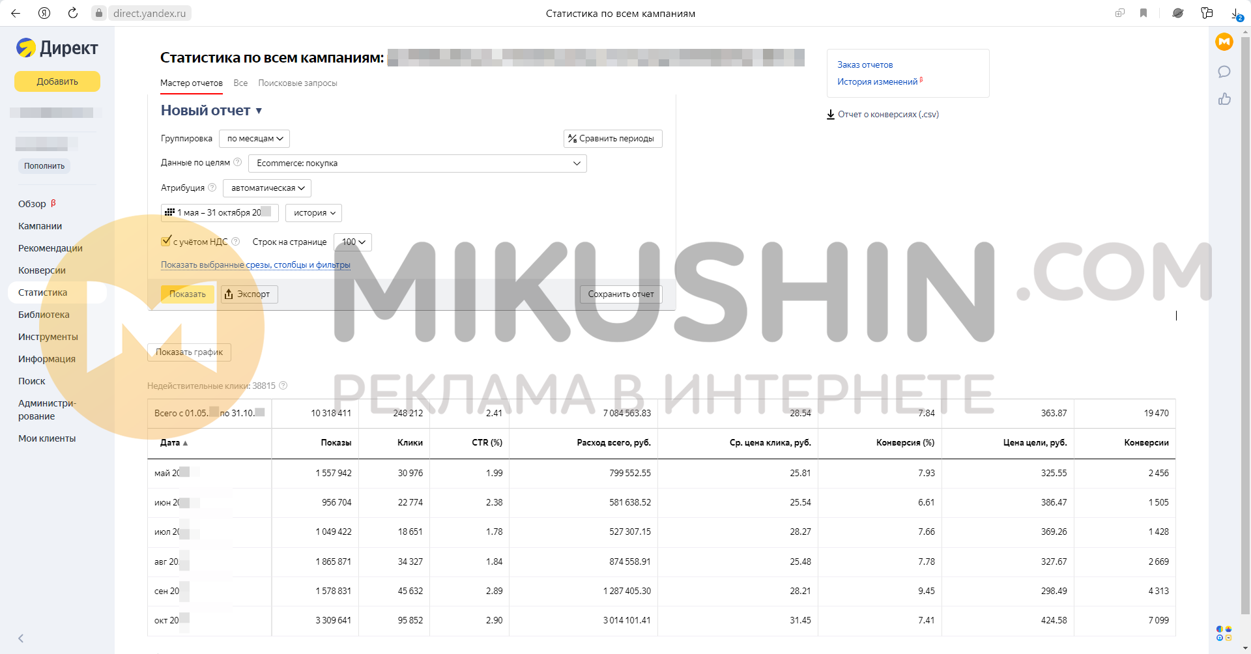Screen dimensions: 1251x654
Task: Bookmark this page icon
Action: coord(1143,13)
